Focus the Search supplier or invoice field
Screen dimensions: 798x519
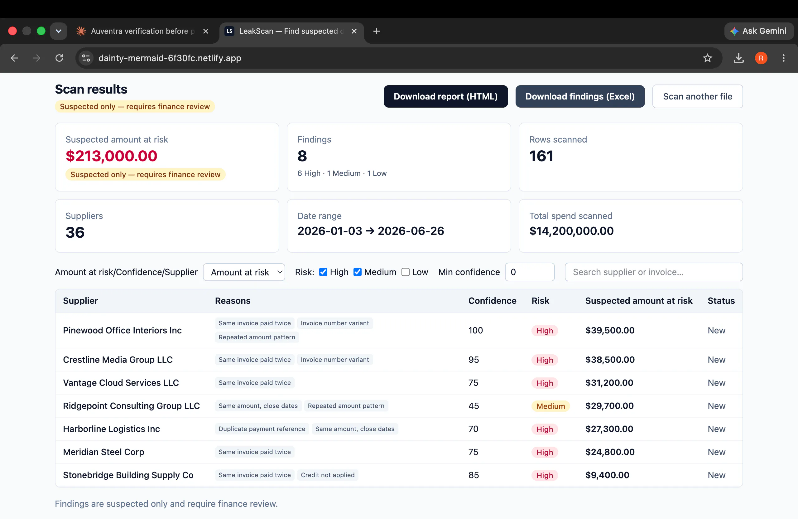[653, 272]
